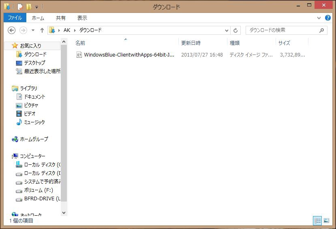Select ライブラリ in the navigation pane
The image size is (336, 229).
28,88
